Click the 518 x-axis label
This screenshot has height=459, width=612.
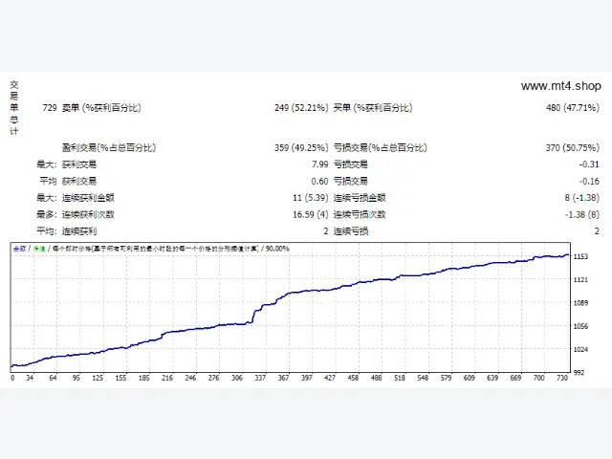(x=400, y=378)
